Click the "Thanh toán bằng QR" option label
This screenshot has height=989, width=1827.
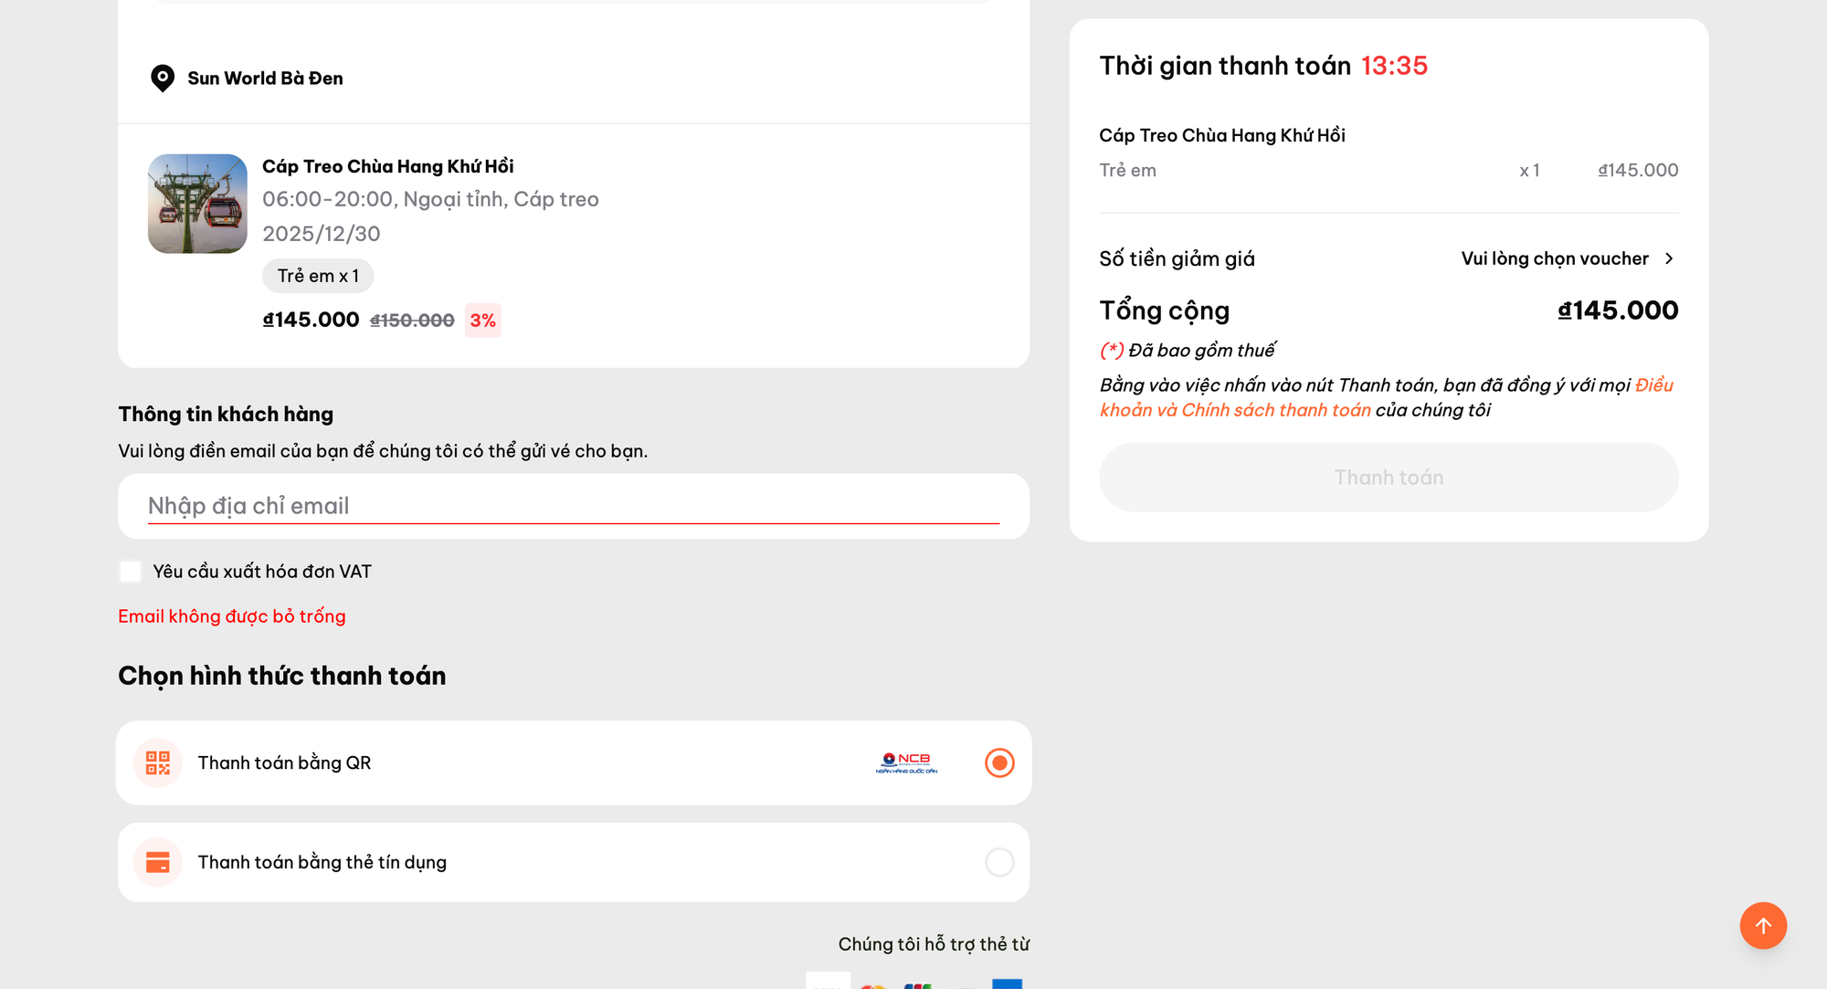tap(284, 763)
